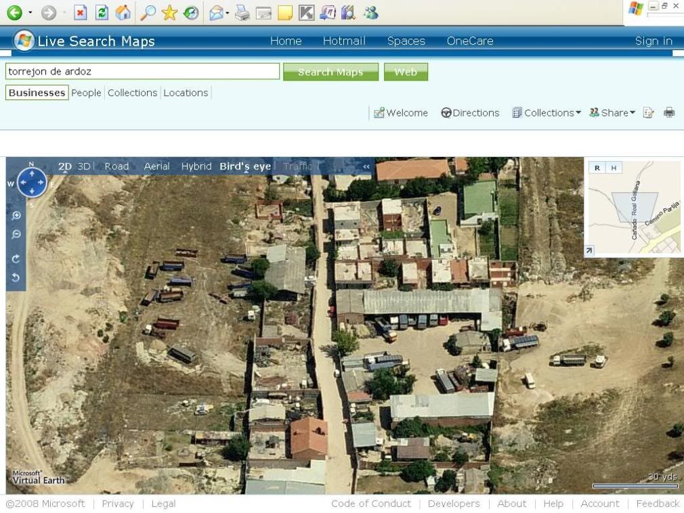This screenshot has width=684, height=513.
Task: Go to browser home page icon
Action: coord(123,12)
